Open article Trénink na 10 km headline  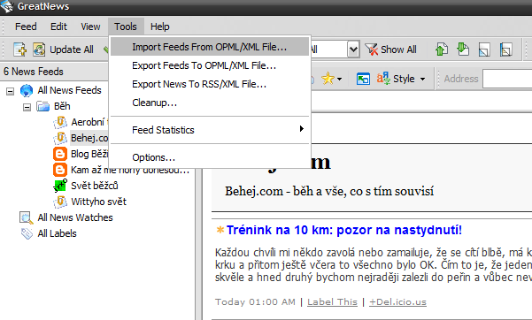coord(344,230)
